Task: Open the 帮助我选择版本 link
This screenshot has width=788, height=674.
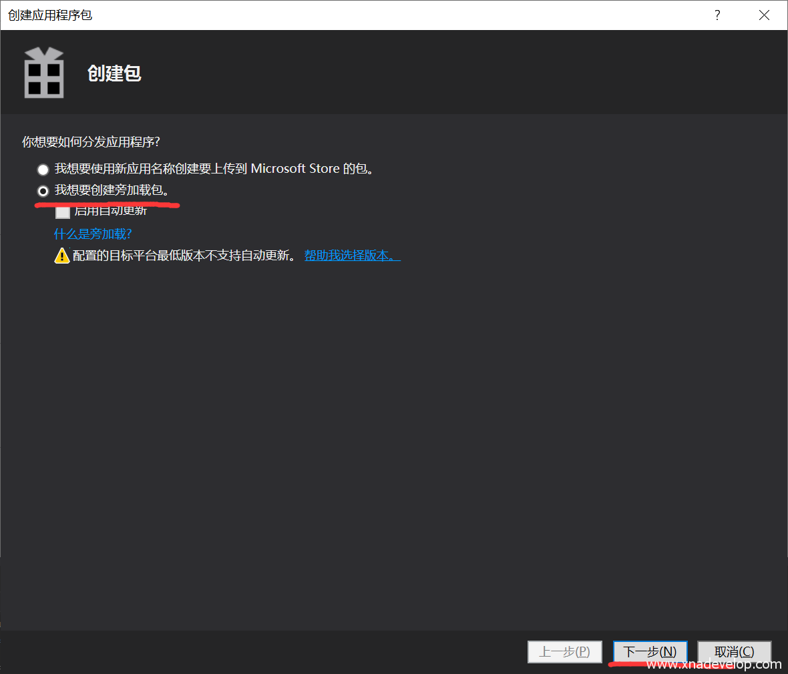Action: 352,256
